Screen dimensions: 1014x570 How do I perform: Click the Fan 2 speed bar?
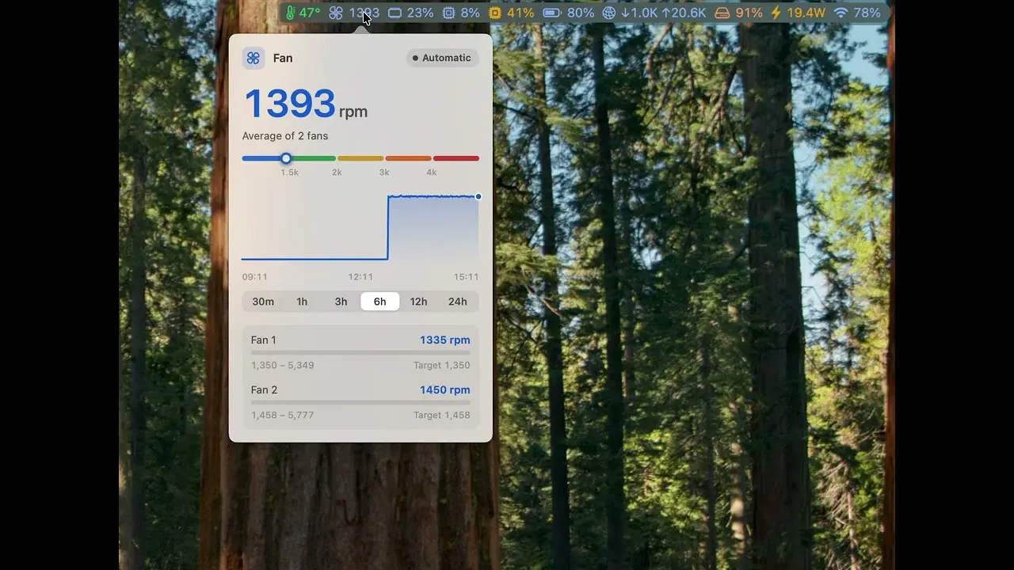360,402
